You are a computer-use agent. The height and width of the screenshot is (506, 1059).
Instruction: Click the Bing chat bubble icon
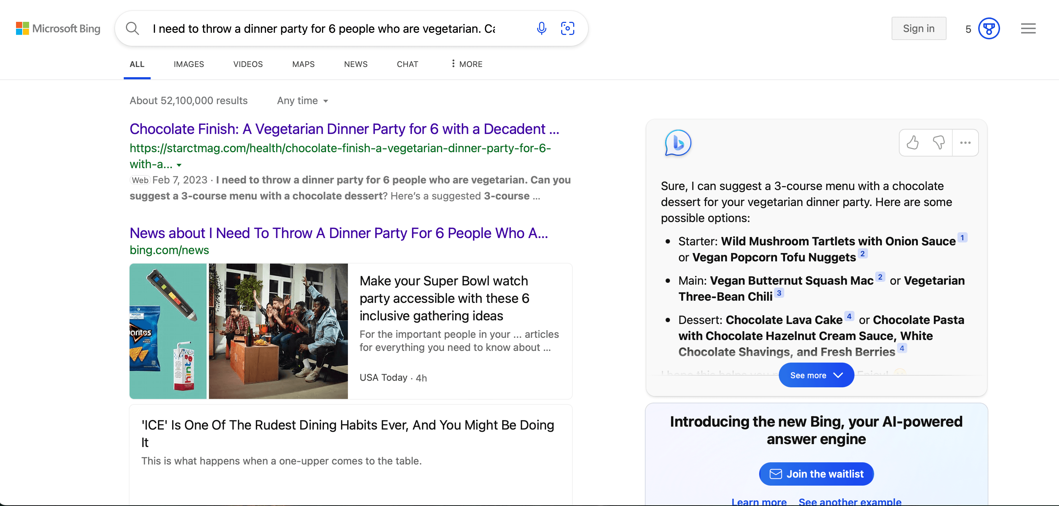[678, 143]
